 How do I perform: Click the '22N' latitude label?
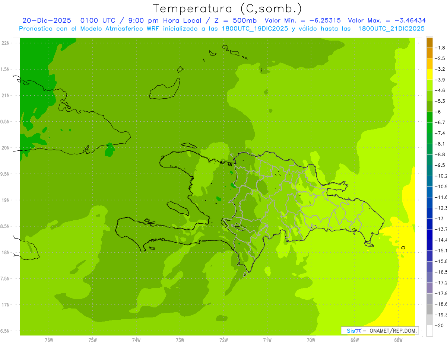tap(6, 43)
